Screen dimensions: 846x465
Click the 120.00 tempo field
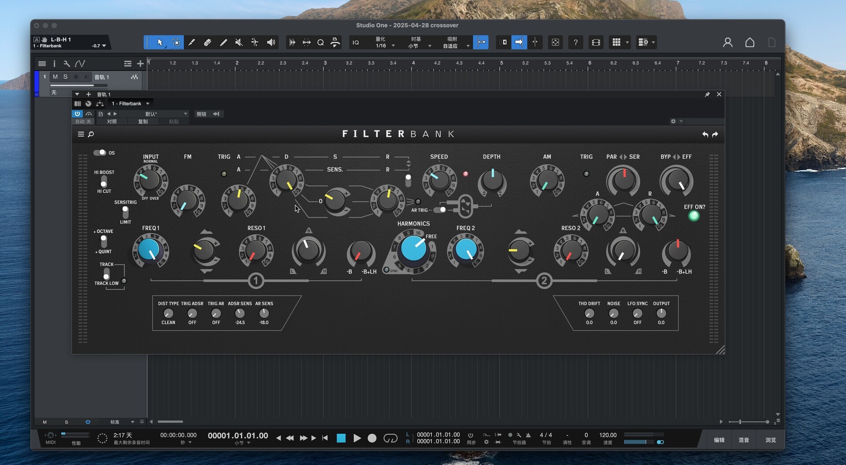[608, 435]
